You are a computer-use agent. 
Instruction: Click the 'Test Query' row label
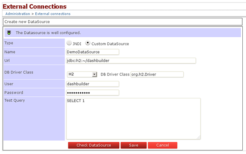point(15,100)
